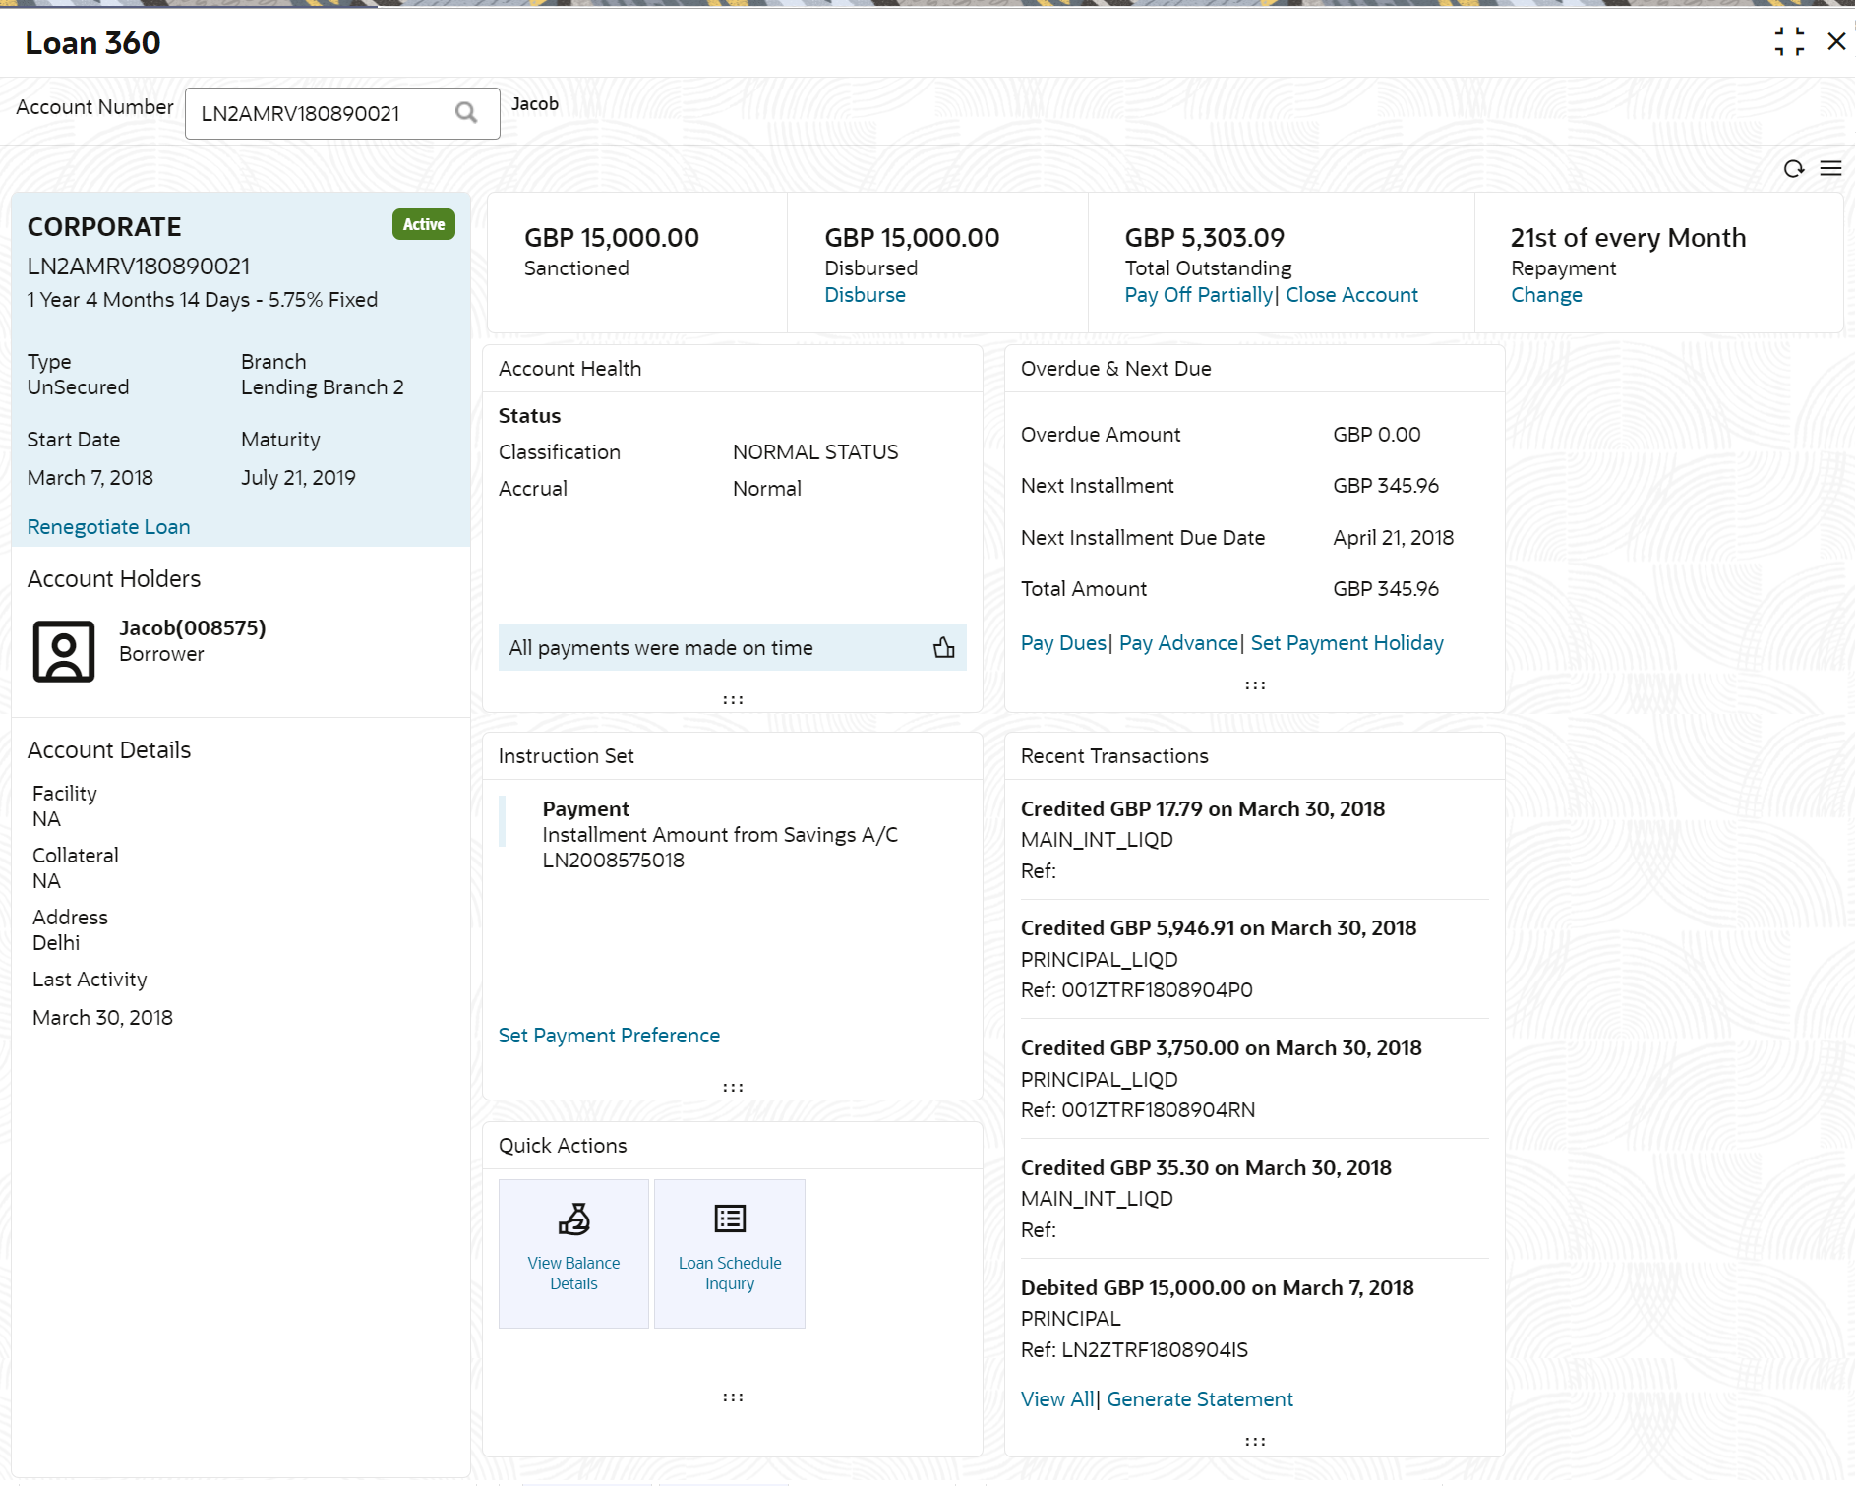The image size is (1856, 1486).
Task: Click the Ref: 001ZTRF1808904RN reference
Action: point(1137,1110)
